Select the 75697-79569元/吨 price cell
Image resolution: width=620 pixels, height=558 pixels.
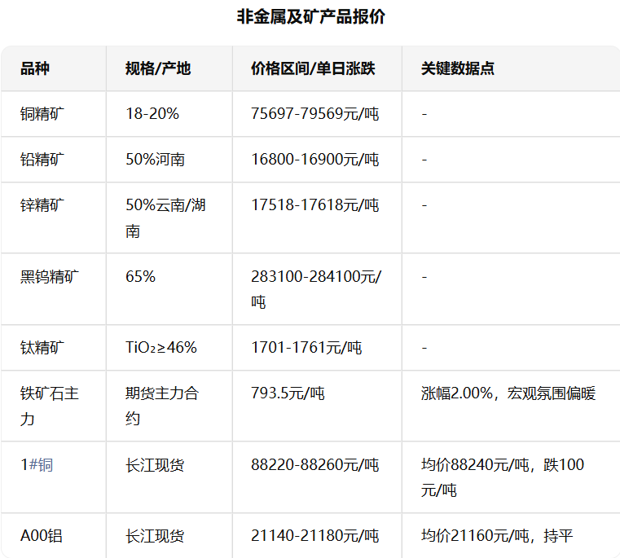tap(314, 114)
